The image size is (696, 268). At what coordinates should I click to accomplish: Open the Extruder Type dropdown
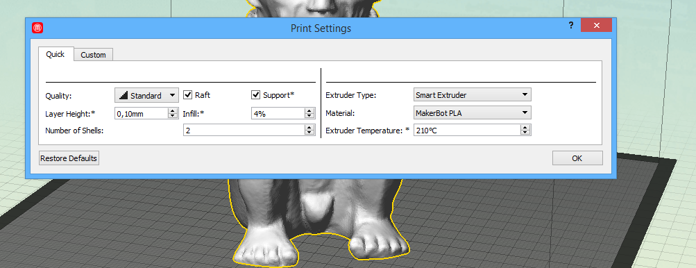point(473,94)
